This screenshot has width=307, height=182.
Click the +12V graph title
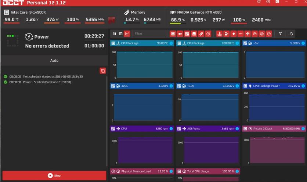(191, 86)
